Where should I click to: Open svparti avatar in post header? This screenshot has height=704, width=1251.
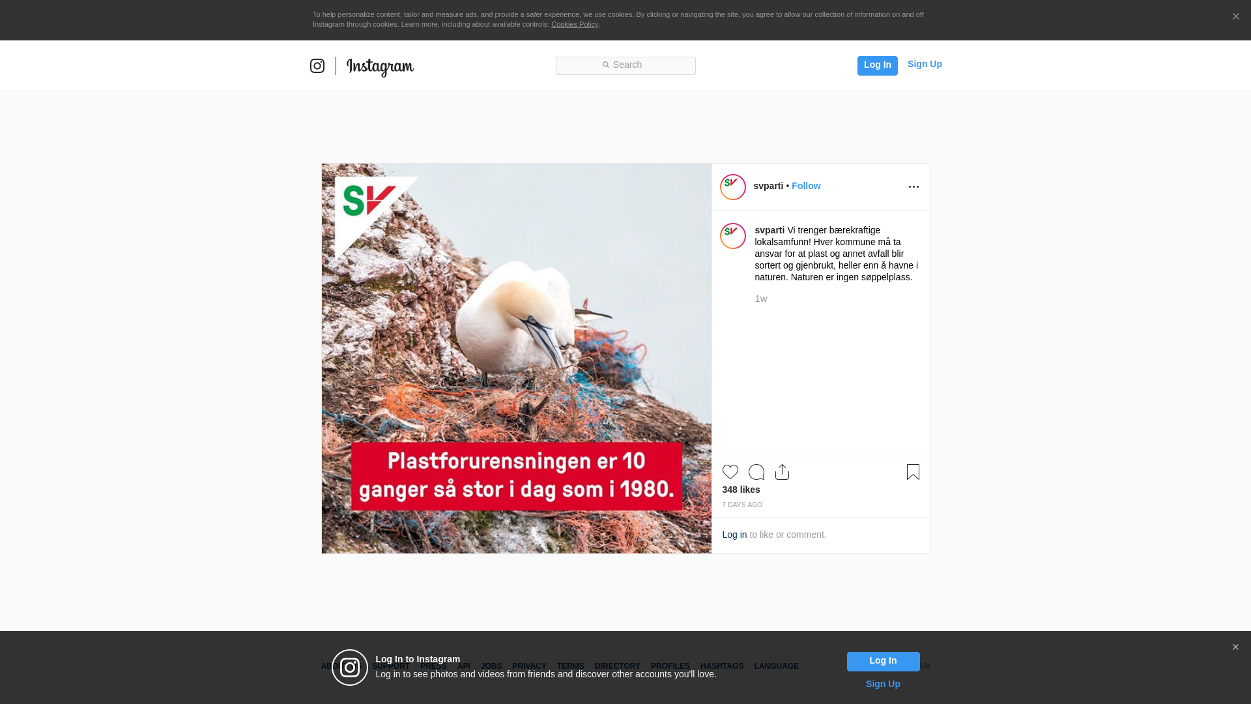point(733,187)
